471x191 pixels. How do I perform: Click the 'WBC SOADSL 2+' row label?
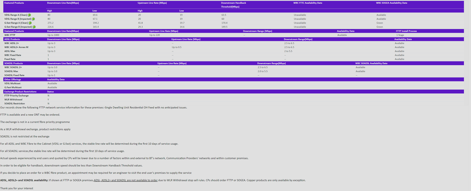(x=13, y=67)
